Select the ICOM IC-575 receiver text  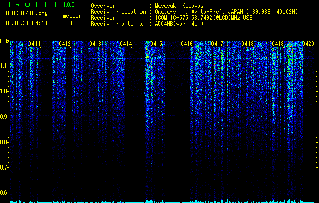click(x=203, y=18)
